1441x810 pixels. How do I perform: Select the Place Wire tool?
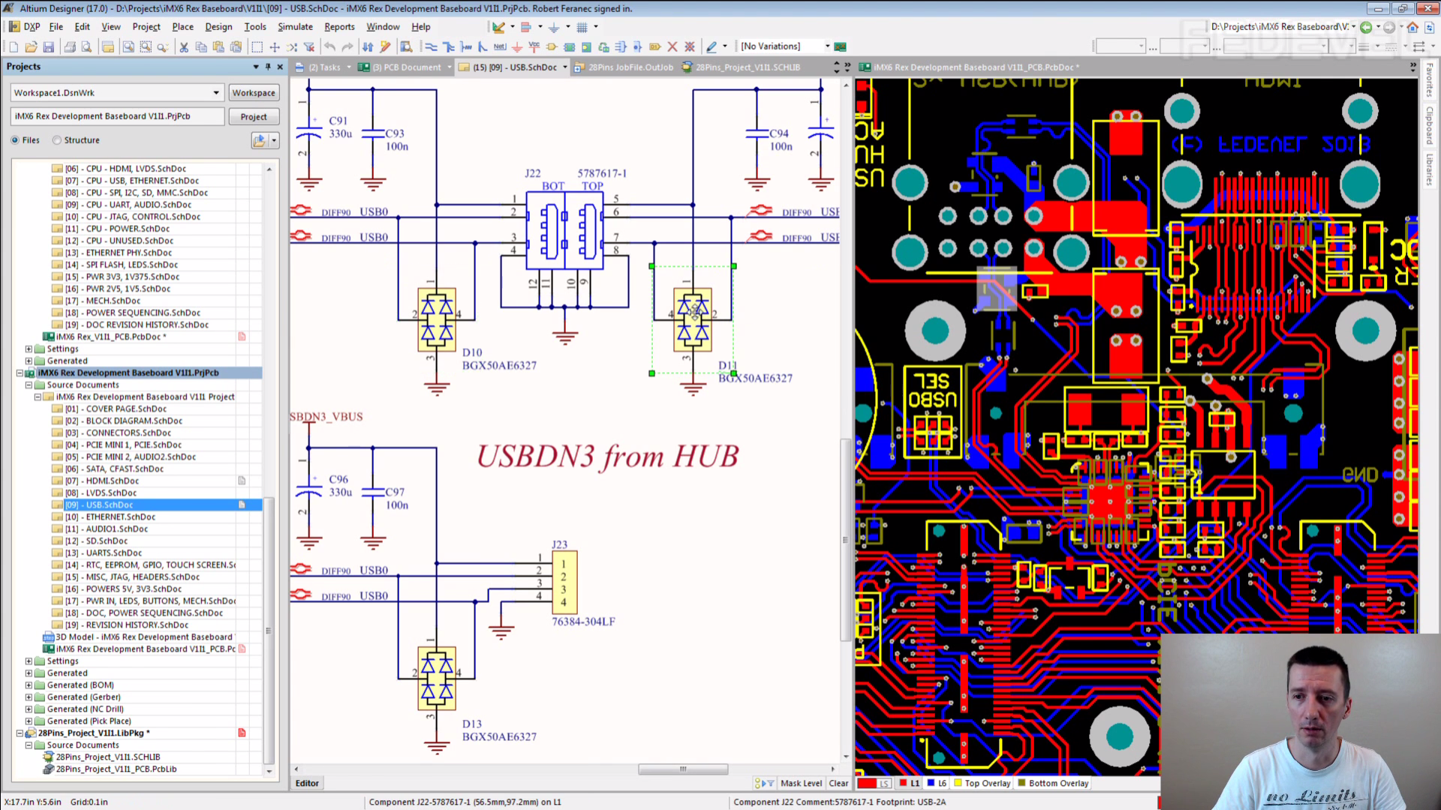(431, 46)
